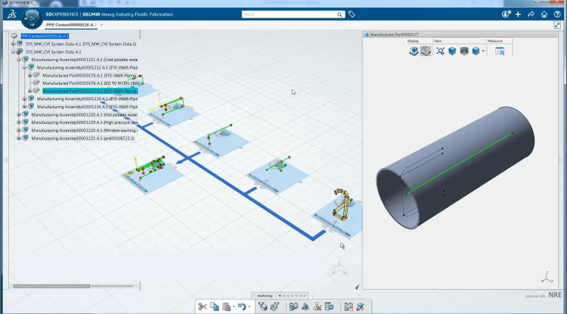Click the search input field
This screenshot has width=567, height=314.
(288, 14)
